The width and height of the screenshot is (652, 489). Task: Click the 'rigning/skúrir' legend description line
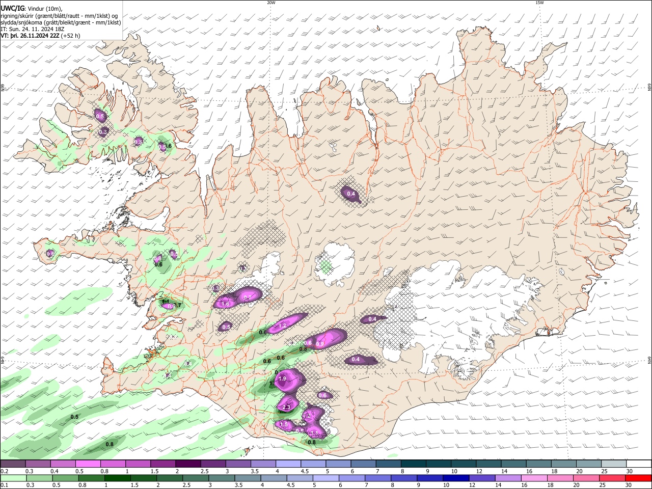click(60, 15)
